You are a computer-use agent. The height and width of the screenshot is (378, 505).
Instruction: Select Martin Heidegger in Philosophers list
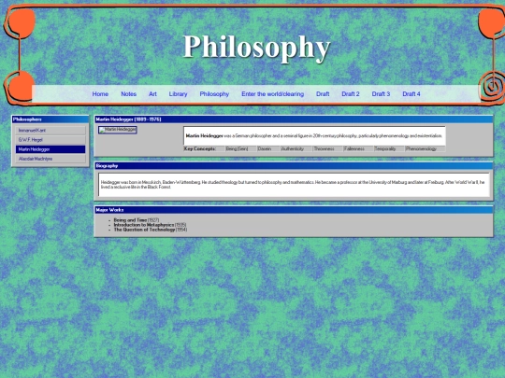(50, 149)
